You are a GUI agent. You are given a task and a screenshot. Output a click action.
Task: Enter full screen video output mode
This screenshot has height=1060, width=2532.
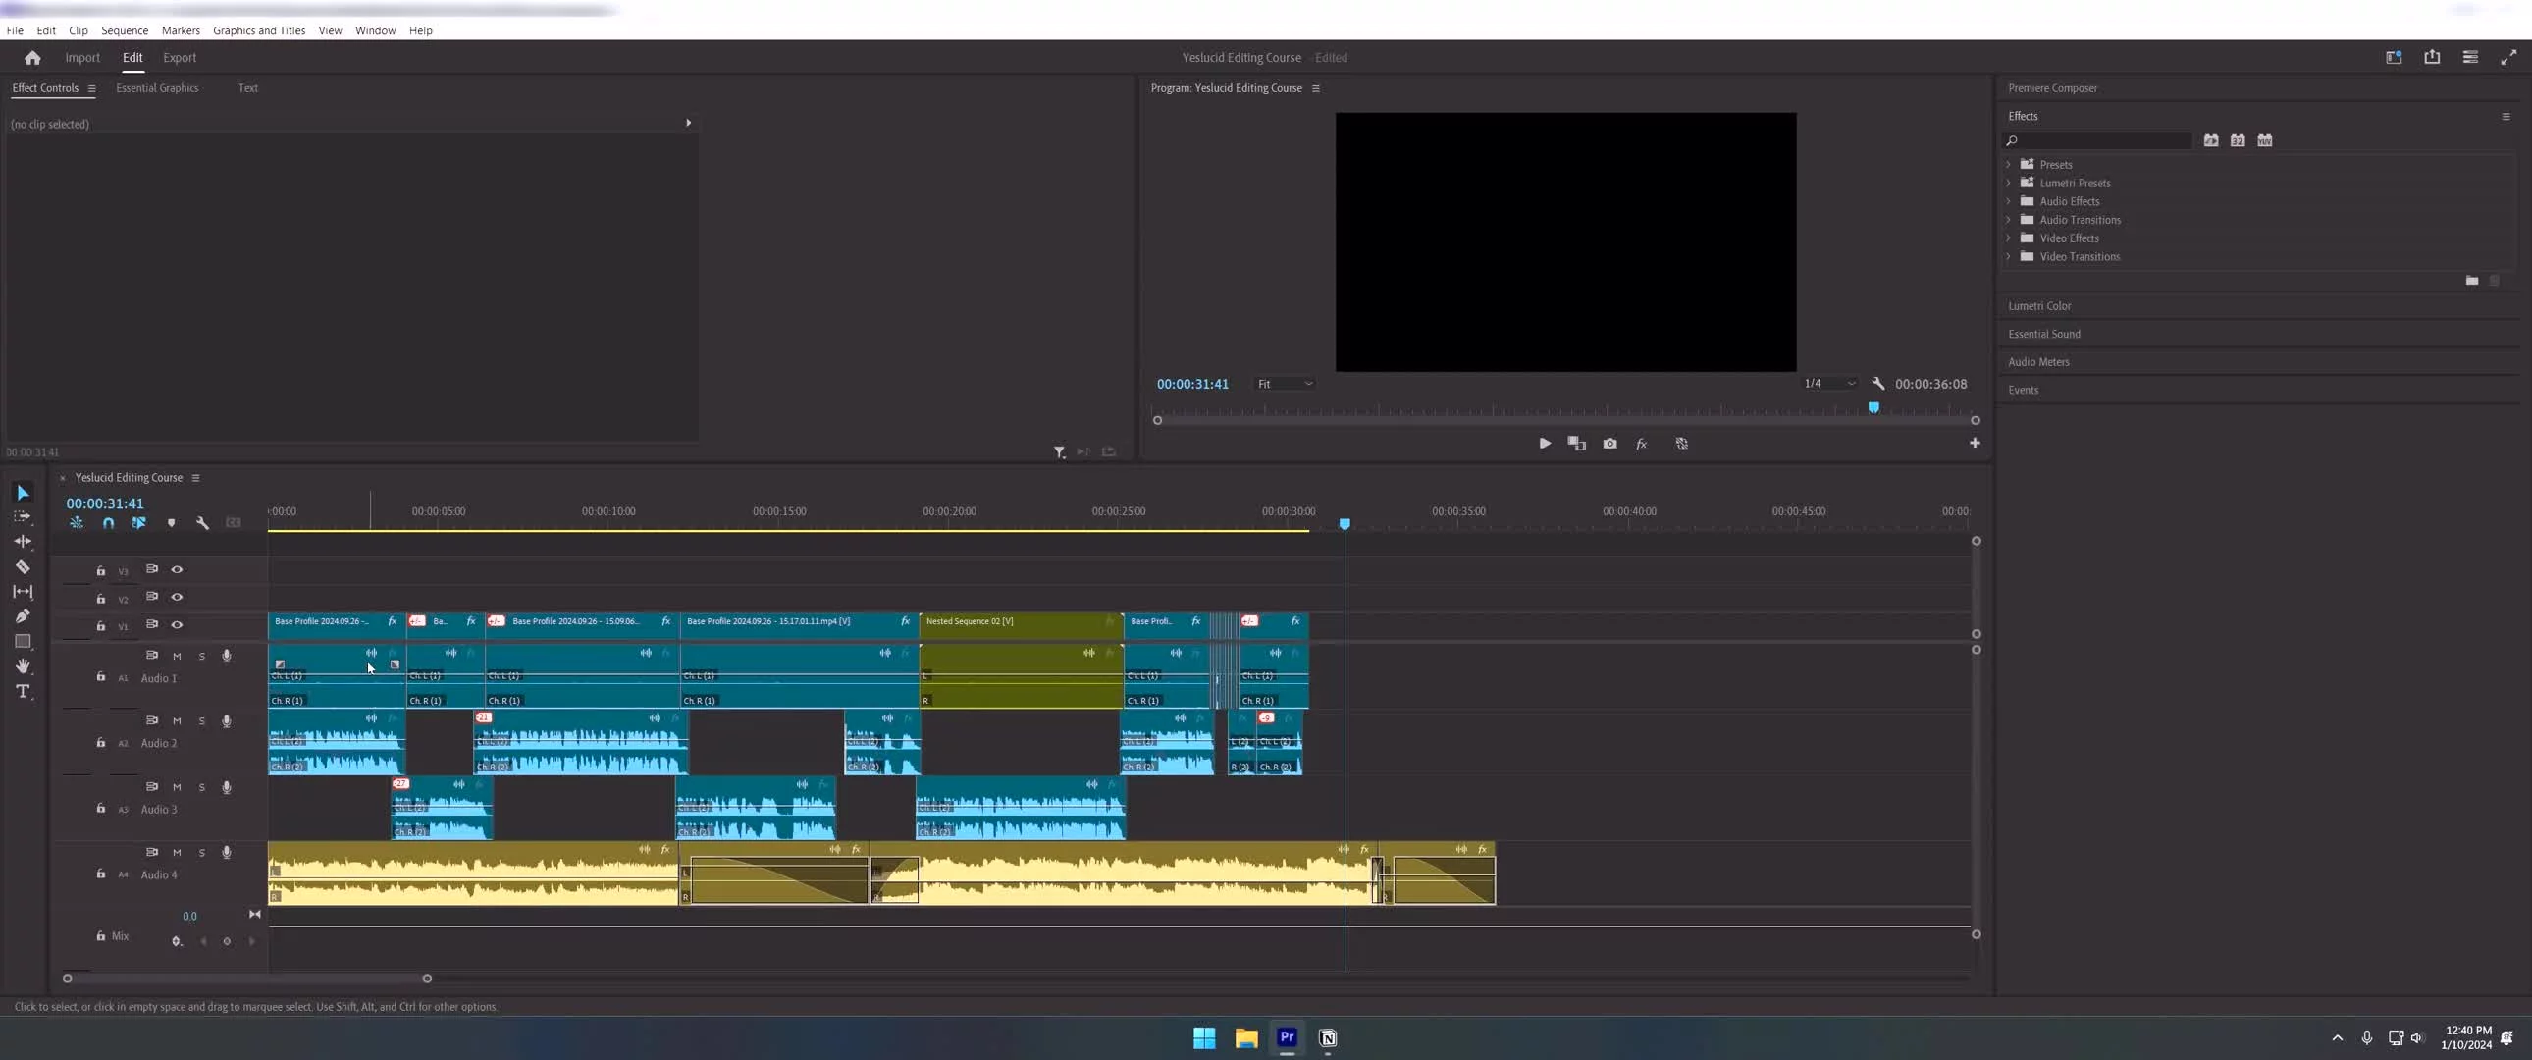click(x=2508, y=57)
